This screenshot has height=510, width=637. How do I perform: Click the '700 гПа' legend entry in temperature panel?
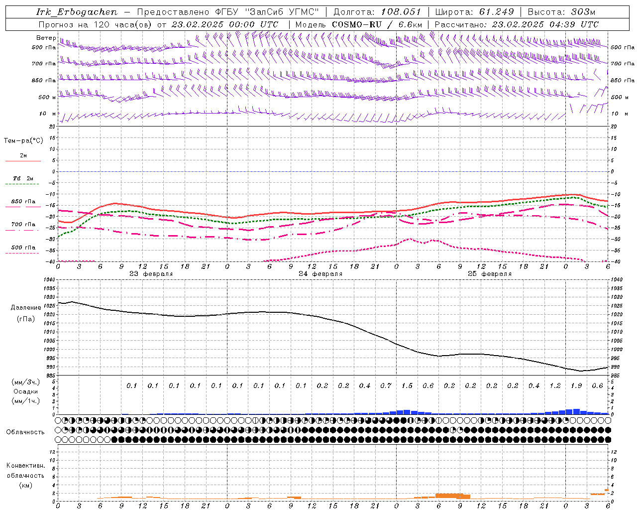click(23, 224)
